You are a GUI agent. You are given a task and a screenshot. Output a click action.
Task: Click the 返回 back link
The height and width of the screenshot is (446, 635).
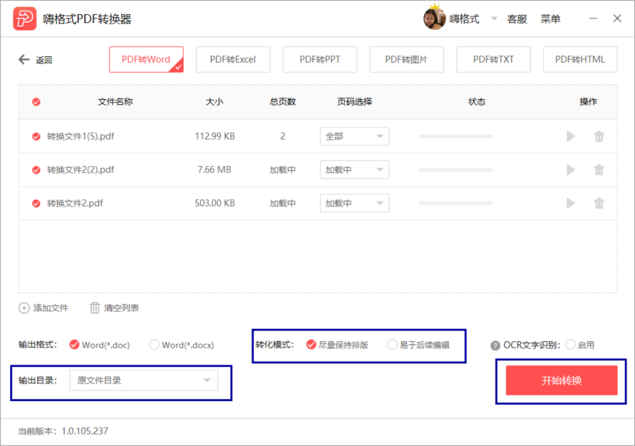click(44, 60)
